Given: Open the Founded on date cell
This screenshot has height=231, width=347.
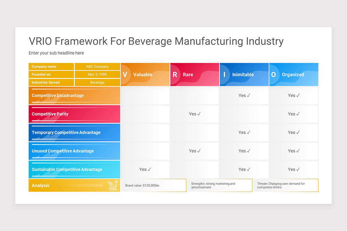Looking at the screenshot, I should [x=97, y=74].
